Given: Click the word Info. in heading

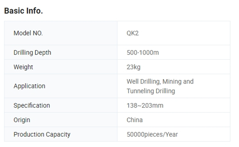Looking at the screenshot, I should click(34, 11).
